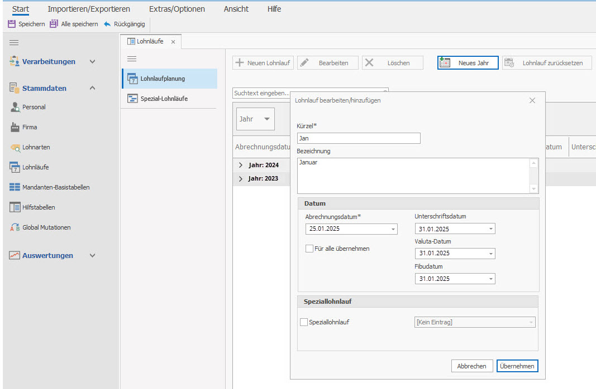Click the Bearbeiten button label
This screenshot has height=389, width=596.
333,63
